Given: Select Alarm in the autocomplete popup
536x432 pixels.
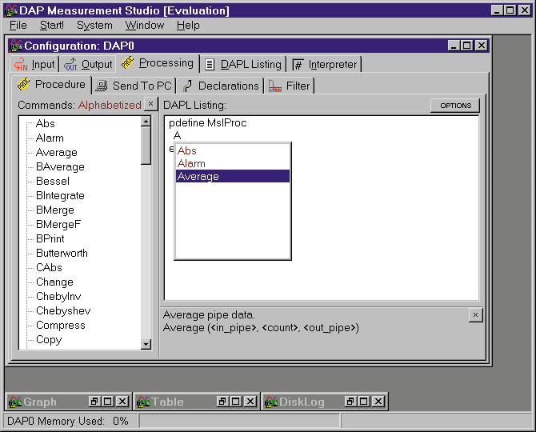Looking at the screenshot, I should click(191, 163).
